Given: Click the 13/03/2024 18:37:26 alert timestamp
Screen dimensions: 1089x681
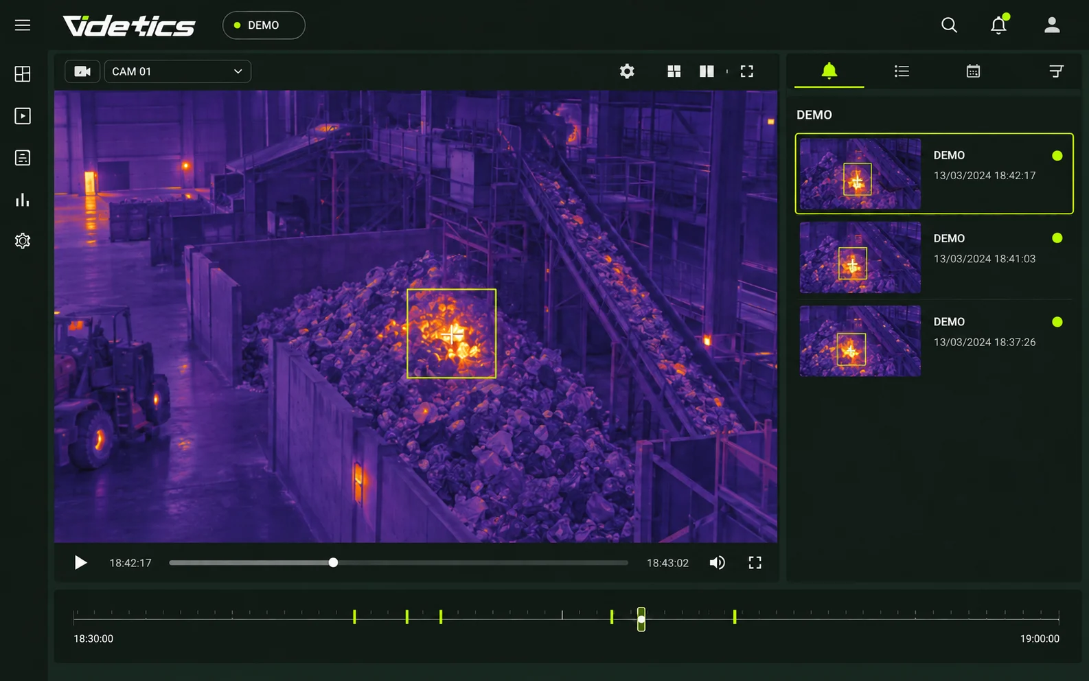Looking at the screenshot, I should (985, 342).
